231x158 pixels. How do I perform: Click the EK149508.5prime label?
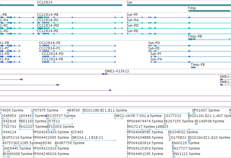point(209,121)
